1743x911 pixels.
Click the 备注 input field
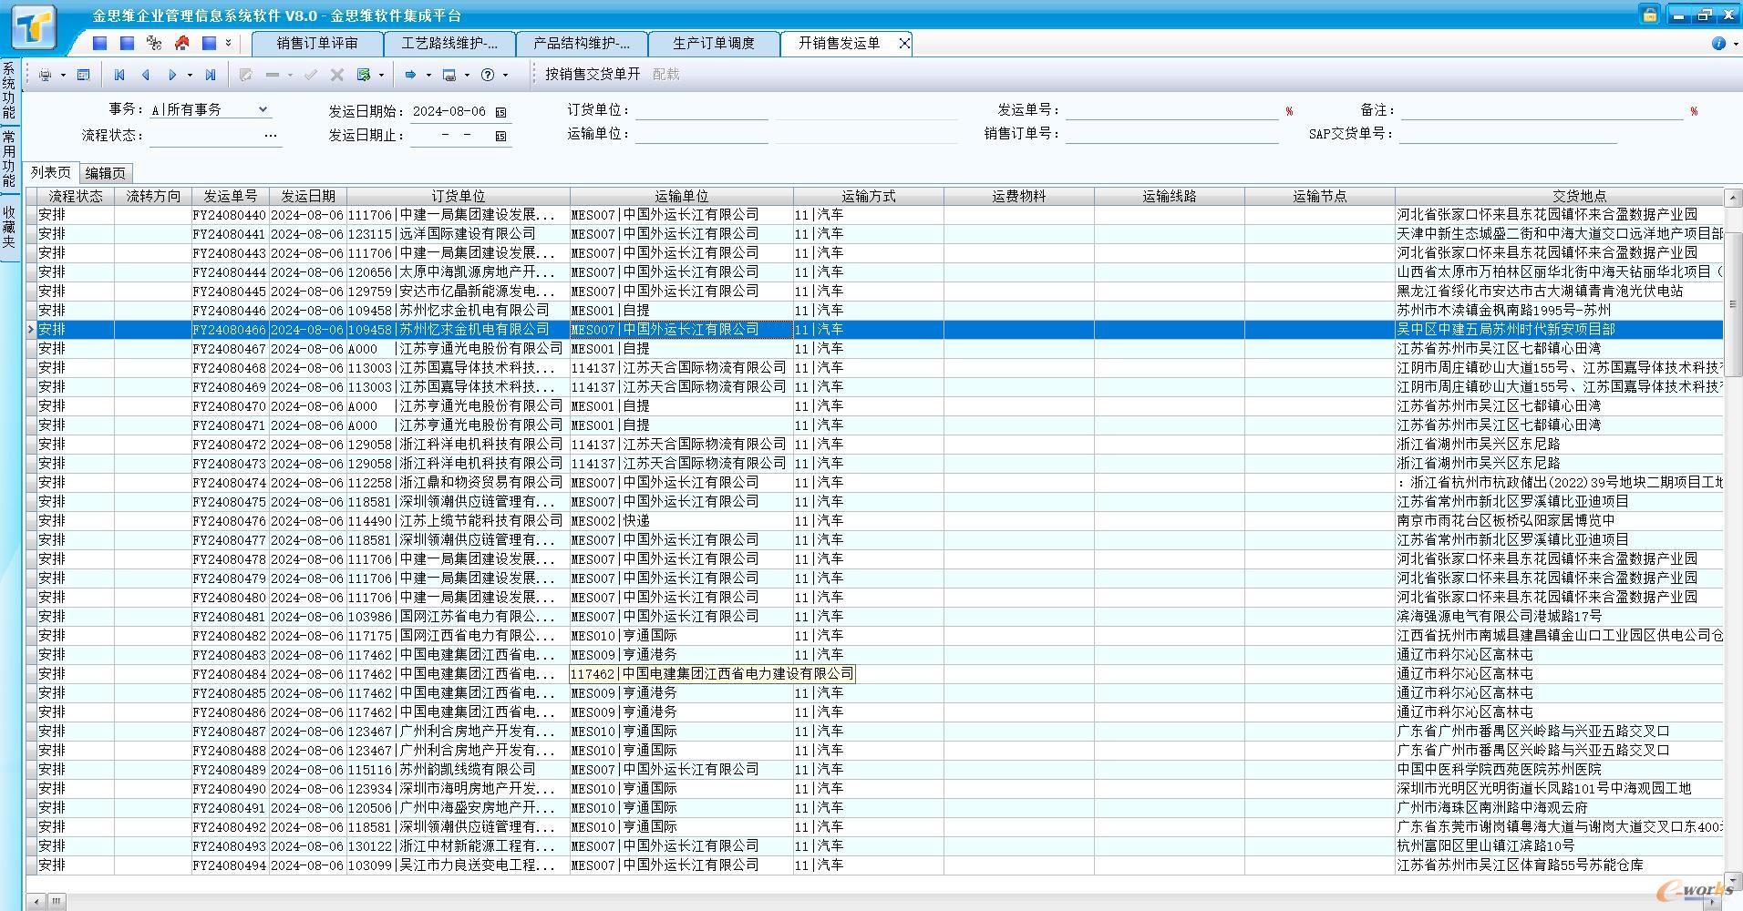pos(1542,110)
